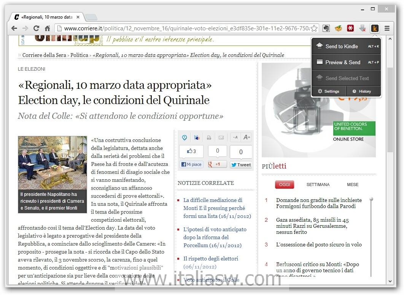Click the 'NOTIZIE CORRELATE' heading

coord(205,183)
